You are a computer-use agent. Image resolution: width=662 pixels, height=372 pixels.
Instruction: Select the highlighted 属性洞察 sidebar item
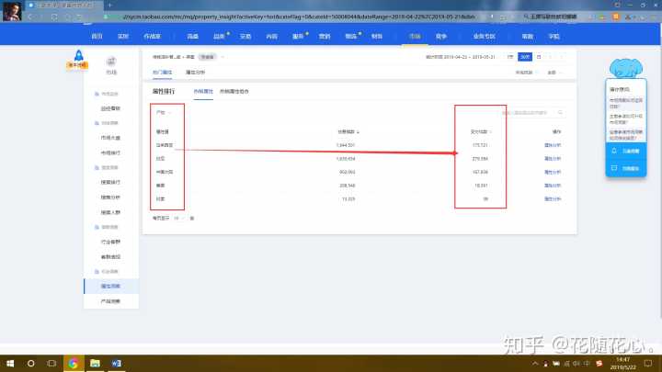pos(110,286)
